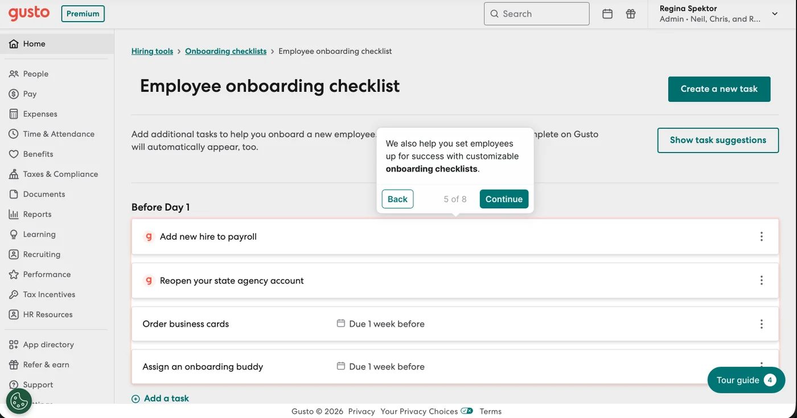Screen dimensions: 797x418
Task: Click the Tax Incentives key icon
Action: click(x=14, y=294)
